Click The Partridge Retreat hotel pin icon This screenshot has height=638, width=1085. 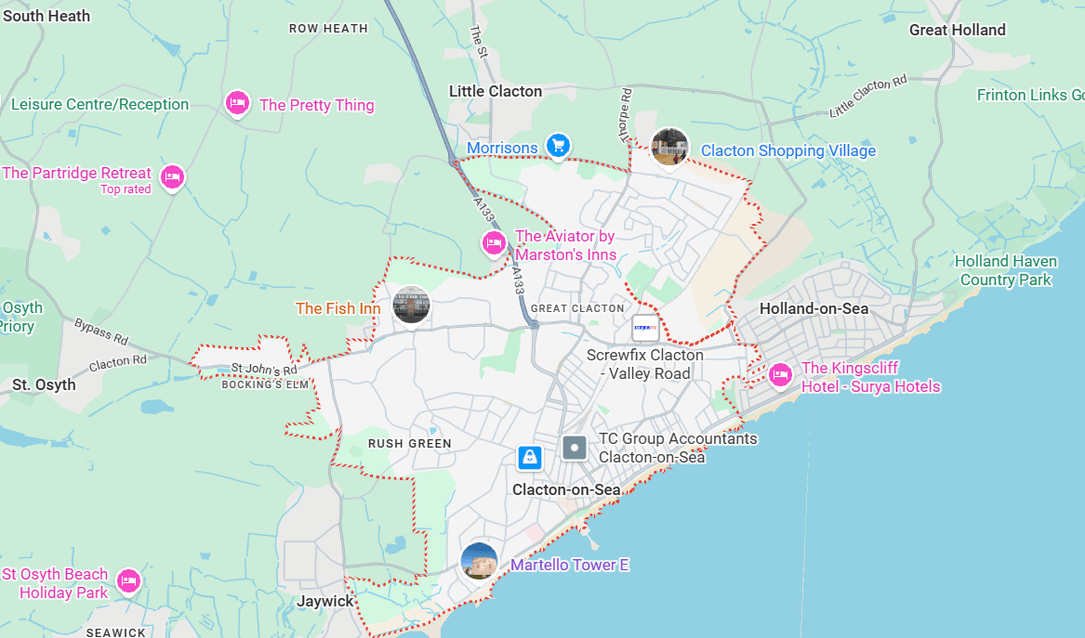tap(172, 177)
